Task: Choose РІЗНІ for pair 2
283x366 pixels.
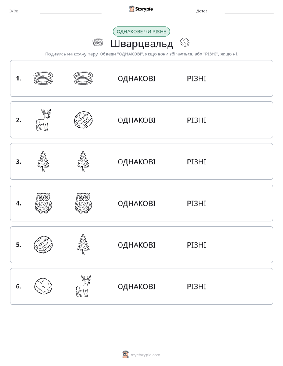Action: (x=196, y=120)
